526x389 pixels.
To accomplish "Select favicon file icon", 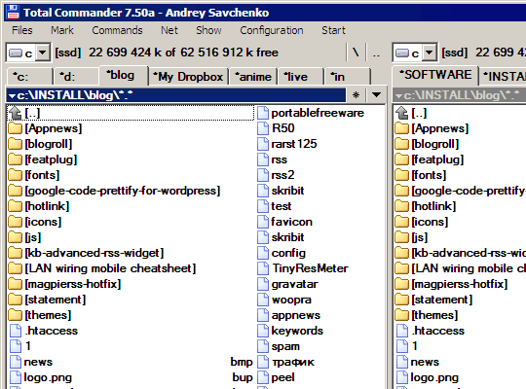I will 263,222.
